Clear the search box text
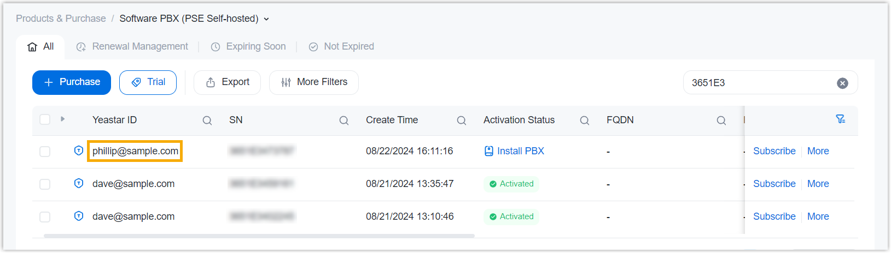Viewport: 891px width, 253px height. click(842, 83)
